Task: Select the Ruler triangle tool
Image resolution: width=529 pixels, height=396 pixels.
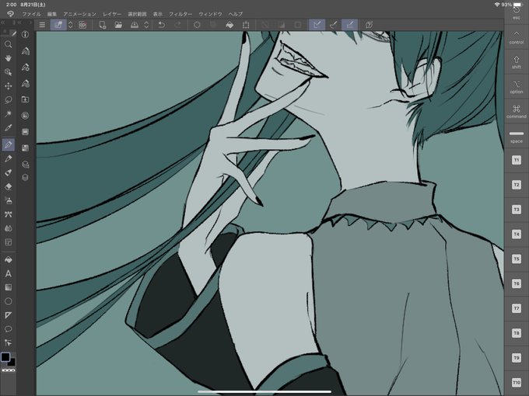Action: [x=8, y=314]
